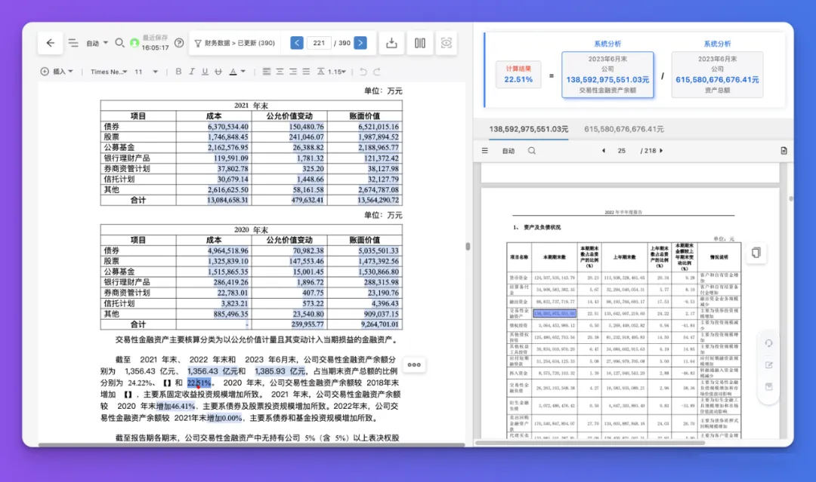Open the font size 11 dropdown

[x=147, y=72]
